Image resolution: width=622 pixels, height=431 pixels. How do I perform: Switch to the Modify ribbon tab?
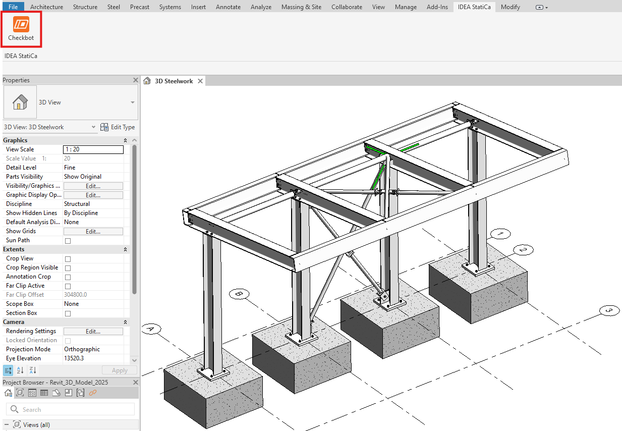[510, 7]
